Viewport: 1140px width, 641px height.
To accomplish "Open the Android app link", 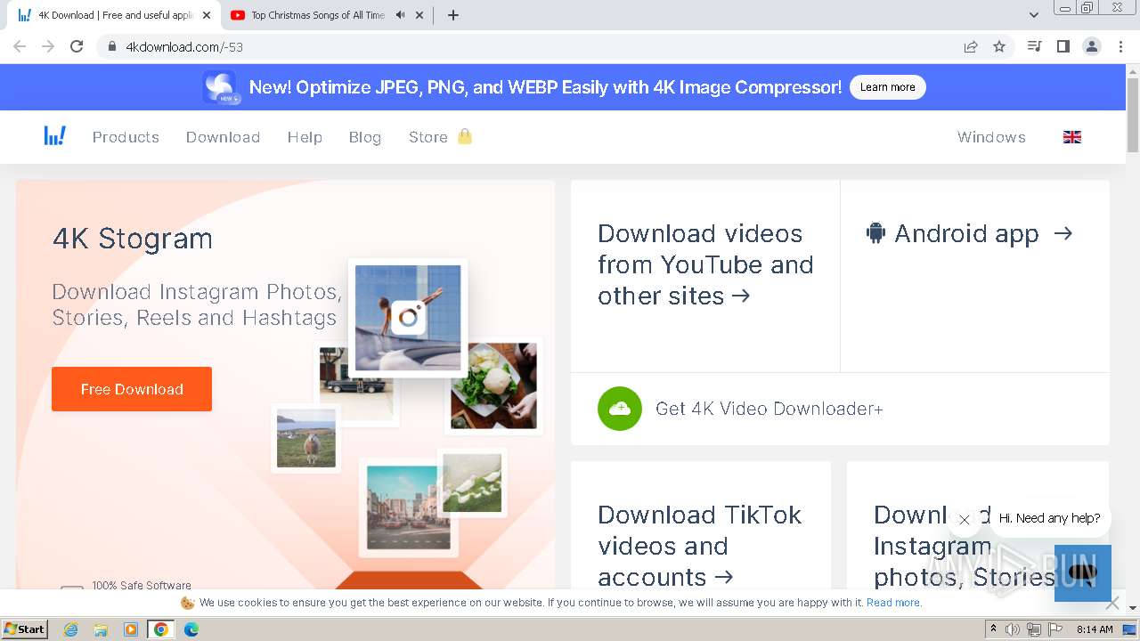I will [x=969, y=233].
